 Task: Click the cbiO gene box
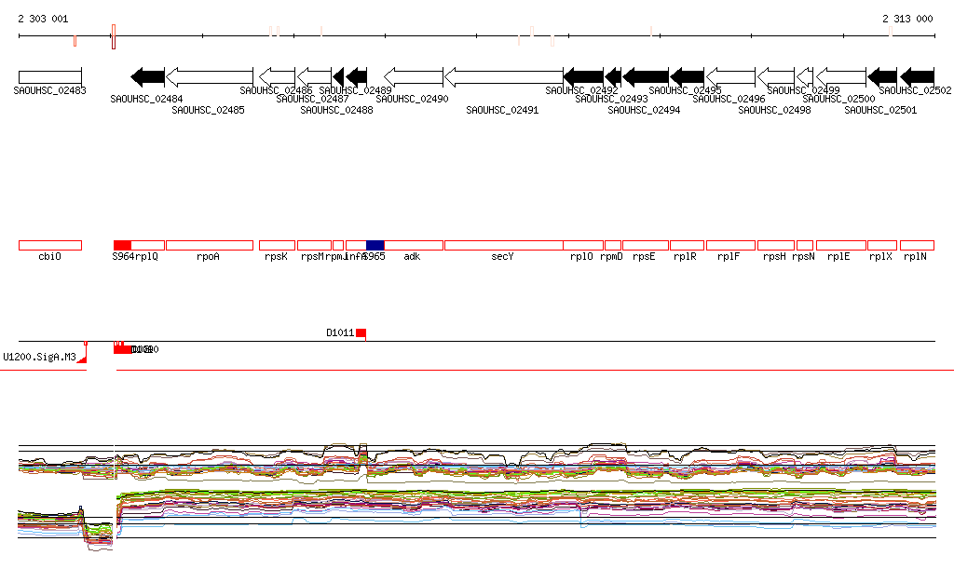[50, 245]
